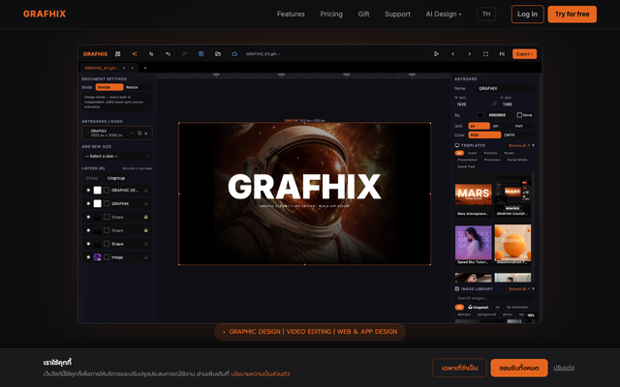
Task: Click the artboard Name field GRAFHIX
Action: click(505, 88)
